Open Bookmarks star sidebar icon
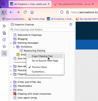This screenshot has height=101, width=98. (x=4, y=46)
